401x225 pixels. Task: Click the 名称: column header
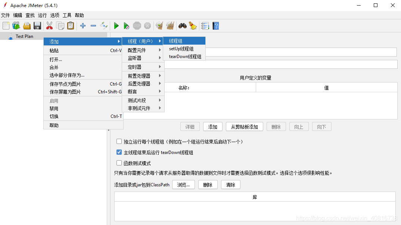(184, 88)
